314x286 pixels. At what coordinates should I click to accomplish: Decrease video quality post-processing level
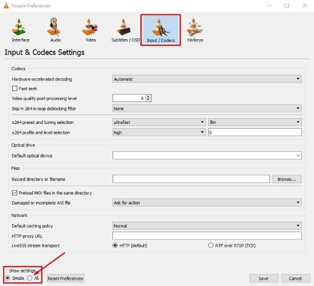click(148, 100)
